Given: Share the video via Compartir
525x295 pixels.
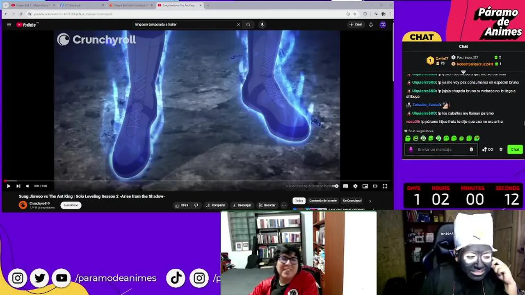Looking at the screenshot, I should 216,205.
